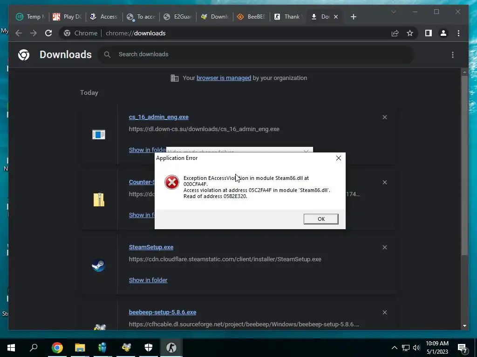Reload the downloads page
The image size is (477, 357).
[x=48, y=33]
